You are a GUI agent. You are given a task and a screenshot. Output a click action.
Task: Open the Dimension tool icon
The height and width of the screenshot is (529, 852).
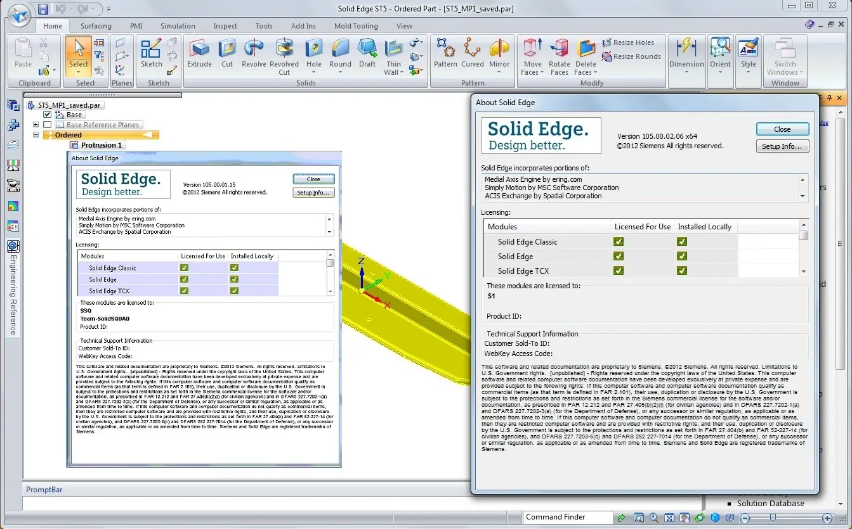tap(686, 49)
